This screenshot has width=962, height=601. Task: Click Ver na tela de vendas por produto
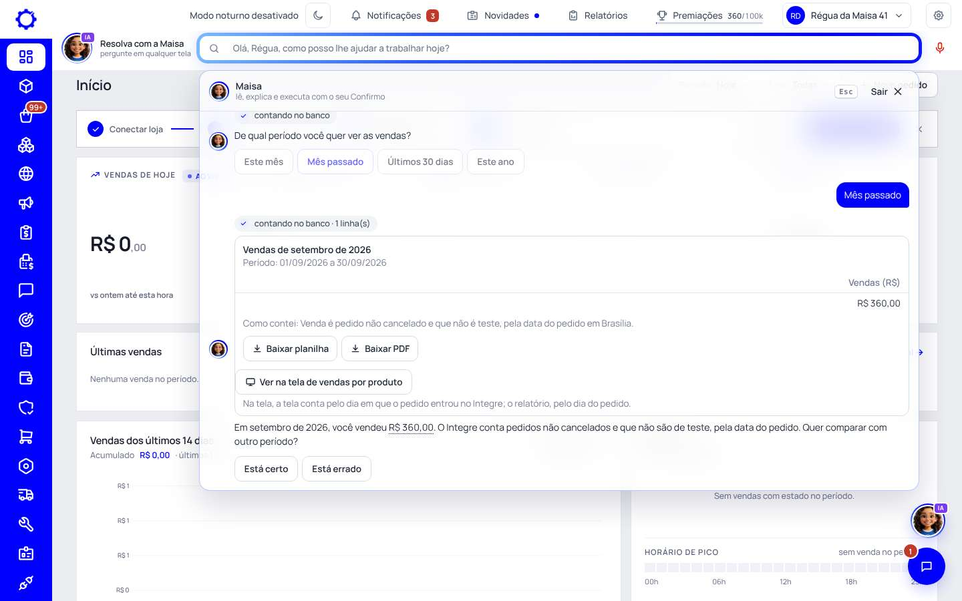pos(324,382)
